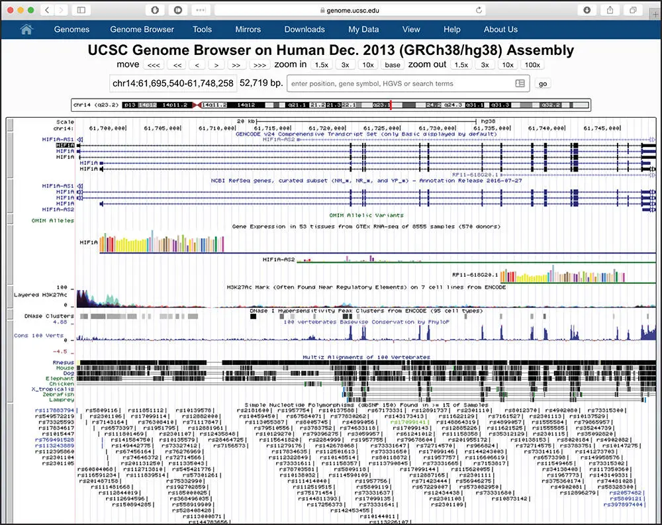Show all tabs icon in Safari
Screen dimensions: 662x525
point(633,10)
